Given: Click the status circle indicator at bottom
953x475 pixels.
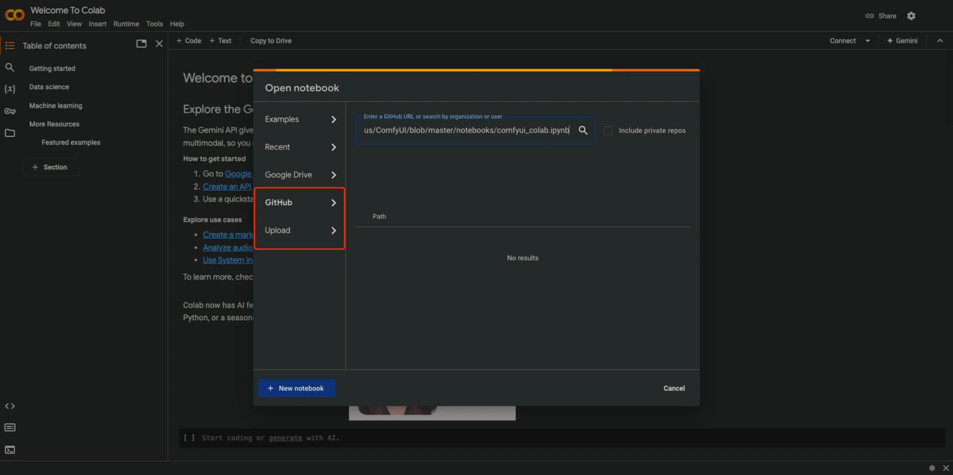Looking at the screenshot, I should pyautogui.click(x=932, y=468).
